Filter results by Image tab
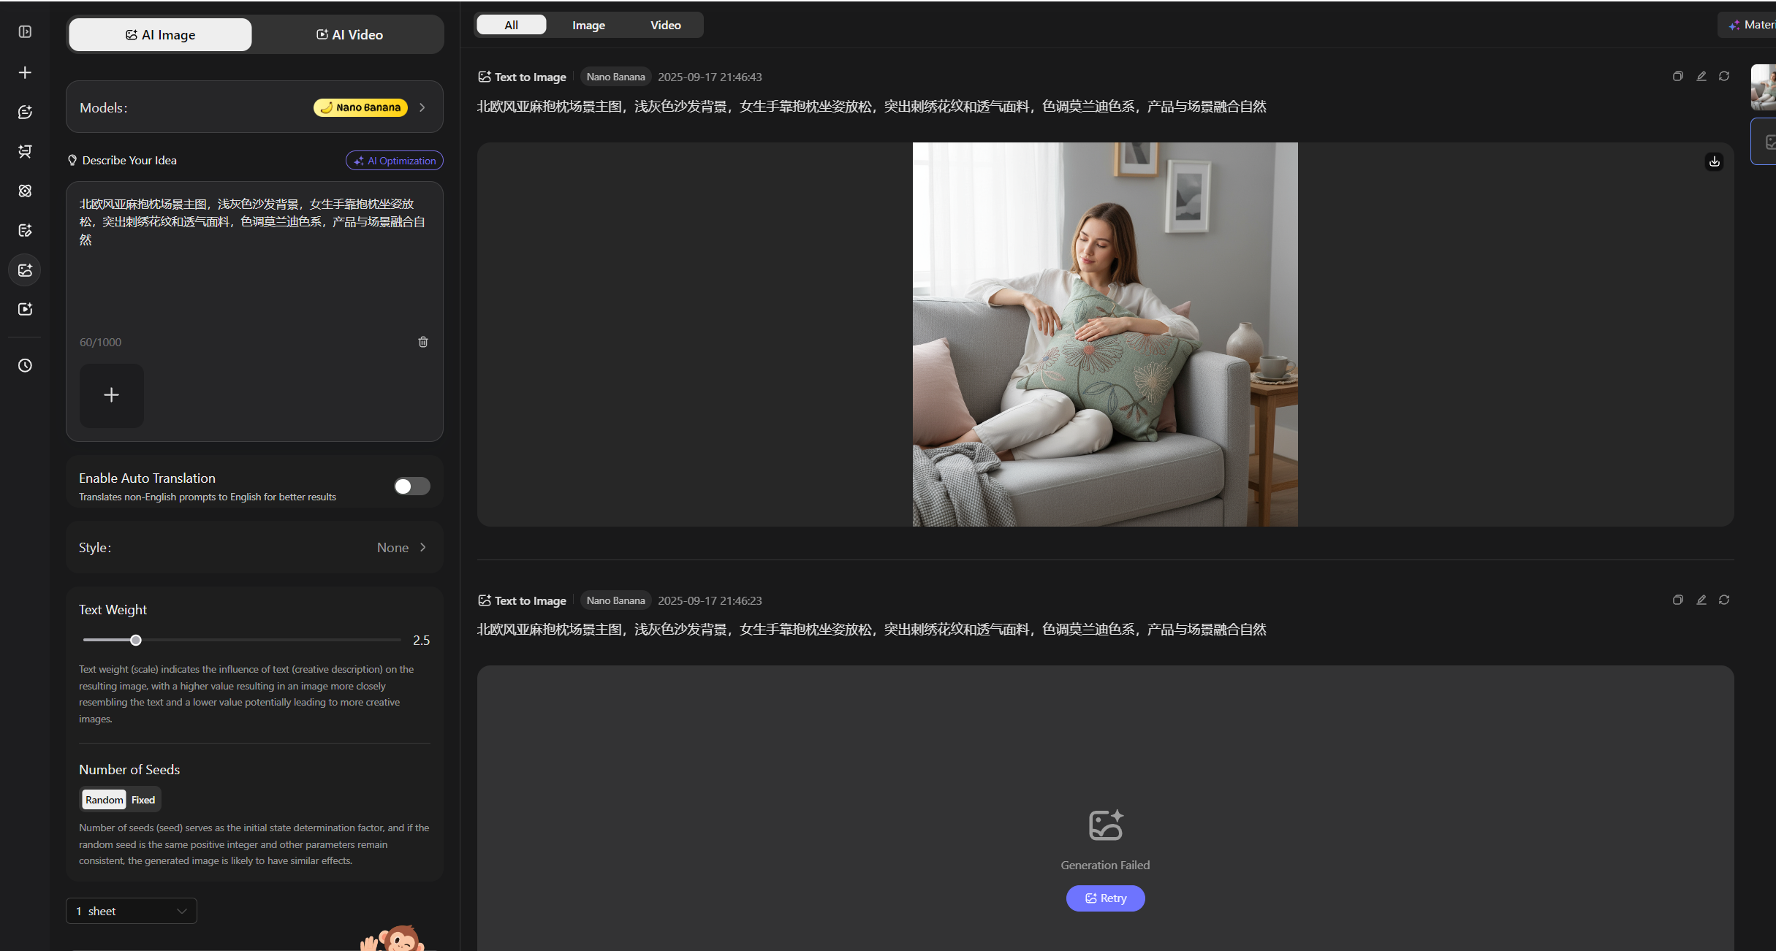Screen dimensions: 1776x951 tap(588, 25)
